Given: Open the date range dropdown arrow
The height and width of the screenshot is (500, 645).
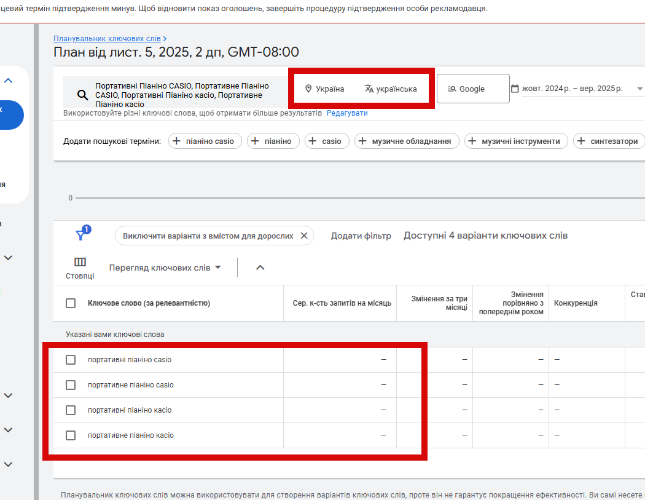Looking at the screenshot, I should tap(639, 89).
